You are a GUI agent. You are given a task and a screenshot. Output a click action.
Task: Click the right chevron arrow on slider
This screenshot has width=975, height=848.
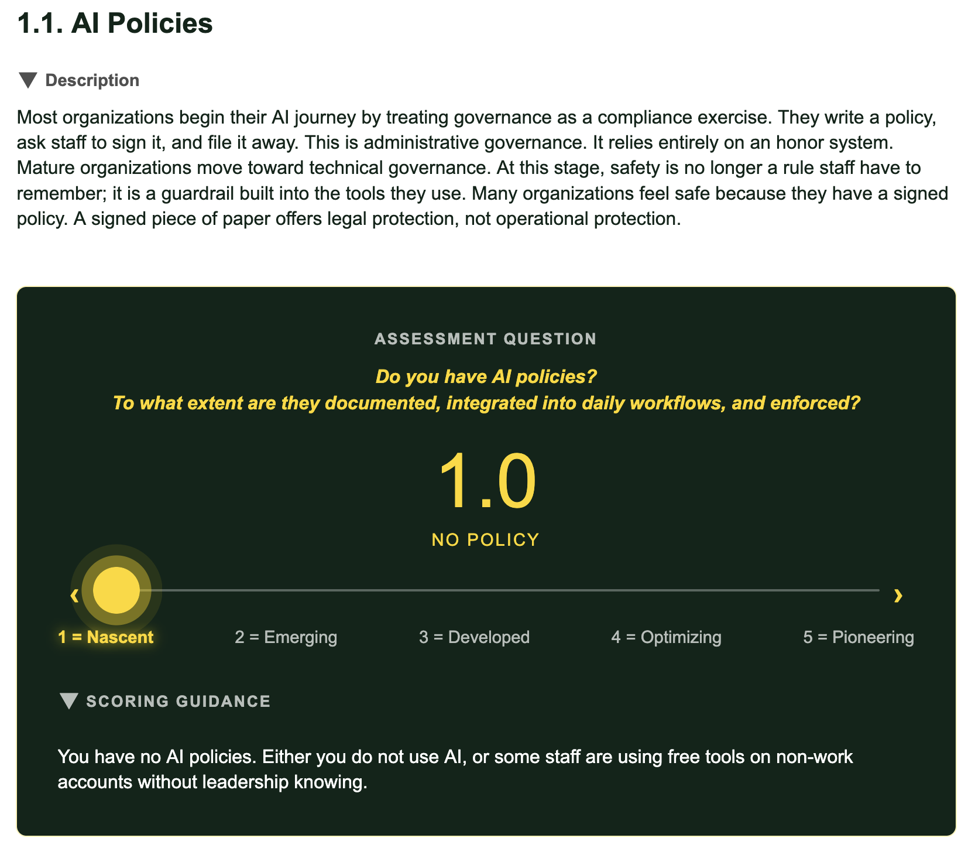click(x=898, y=596)
